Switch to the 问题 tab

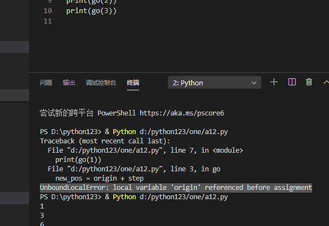[x=46, y=83]
